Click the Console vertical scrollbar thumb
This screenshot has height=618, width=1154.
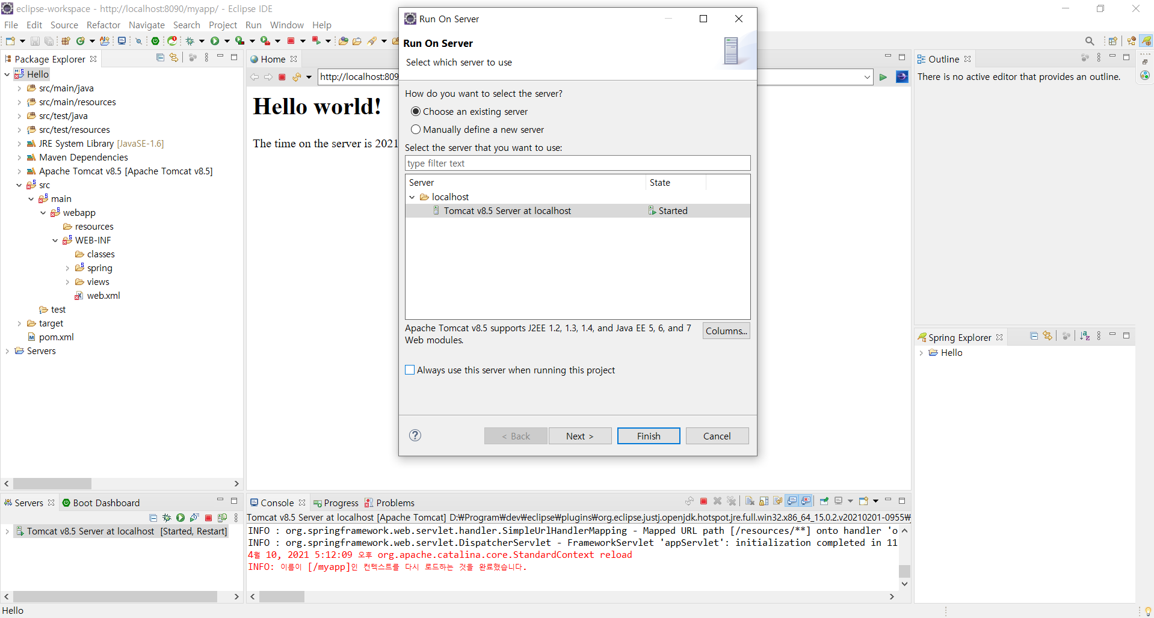(904, 571)
